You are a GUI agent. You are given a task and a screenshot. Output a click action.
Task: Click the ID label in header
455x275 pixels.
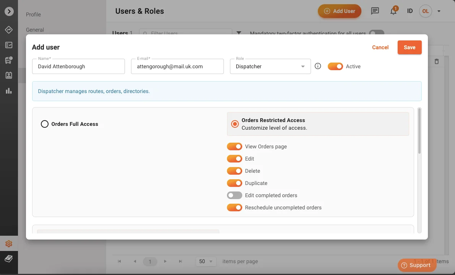410,11
